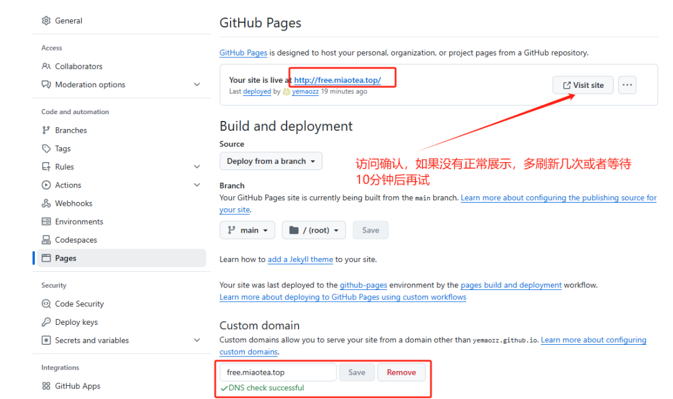Open Webhooks settings
Image resolution: width=673 pixels, height=399 pixels.
pos(74,203)
